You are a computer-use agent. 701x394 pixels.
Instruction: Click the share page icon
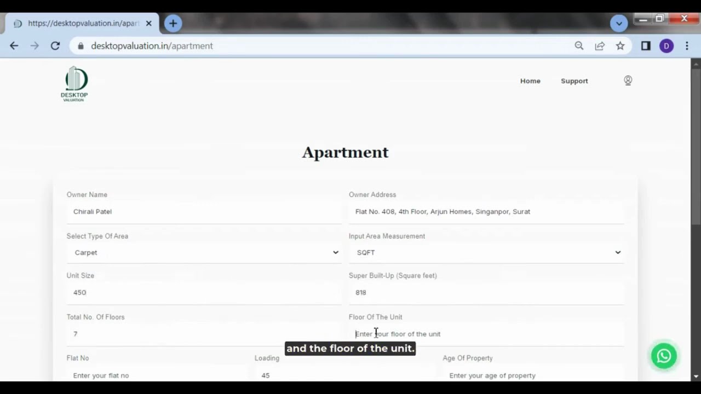coord(600,46)
